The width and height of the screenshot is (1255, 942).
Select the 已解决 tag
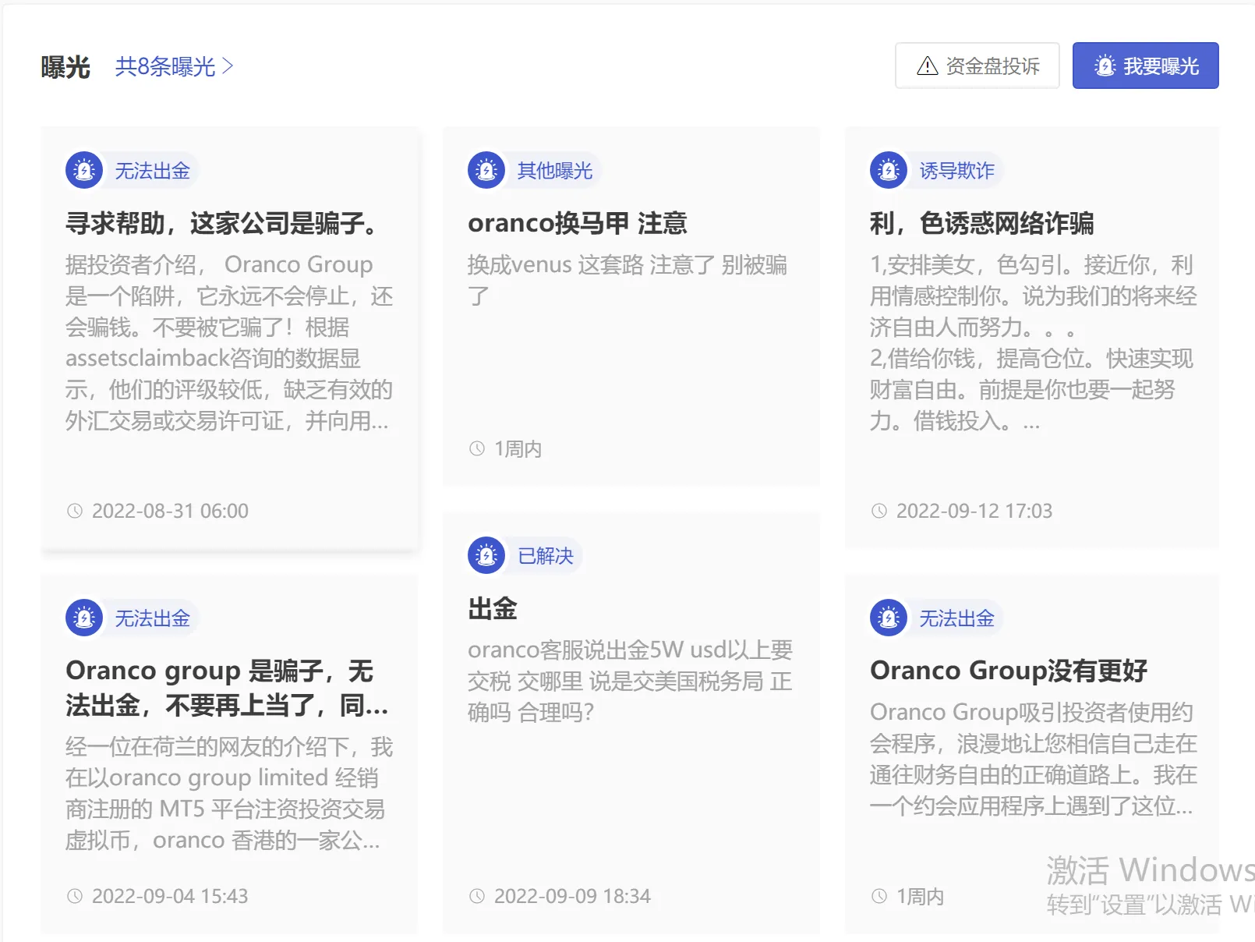point(546,556)
